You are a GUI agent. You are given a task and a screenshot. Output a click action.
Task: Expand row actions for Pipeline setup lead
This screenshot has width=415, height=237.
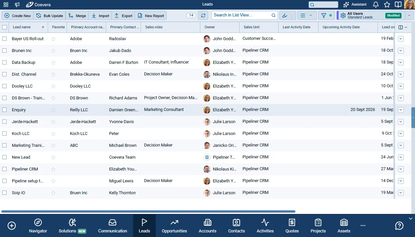coord(401,181)
